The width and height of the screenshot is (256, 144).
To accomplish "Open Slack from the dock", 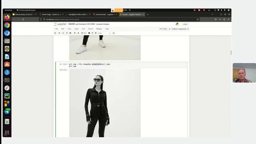I will [x=7, y=88].
